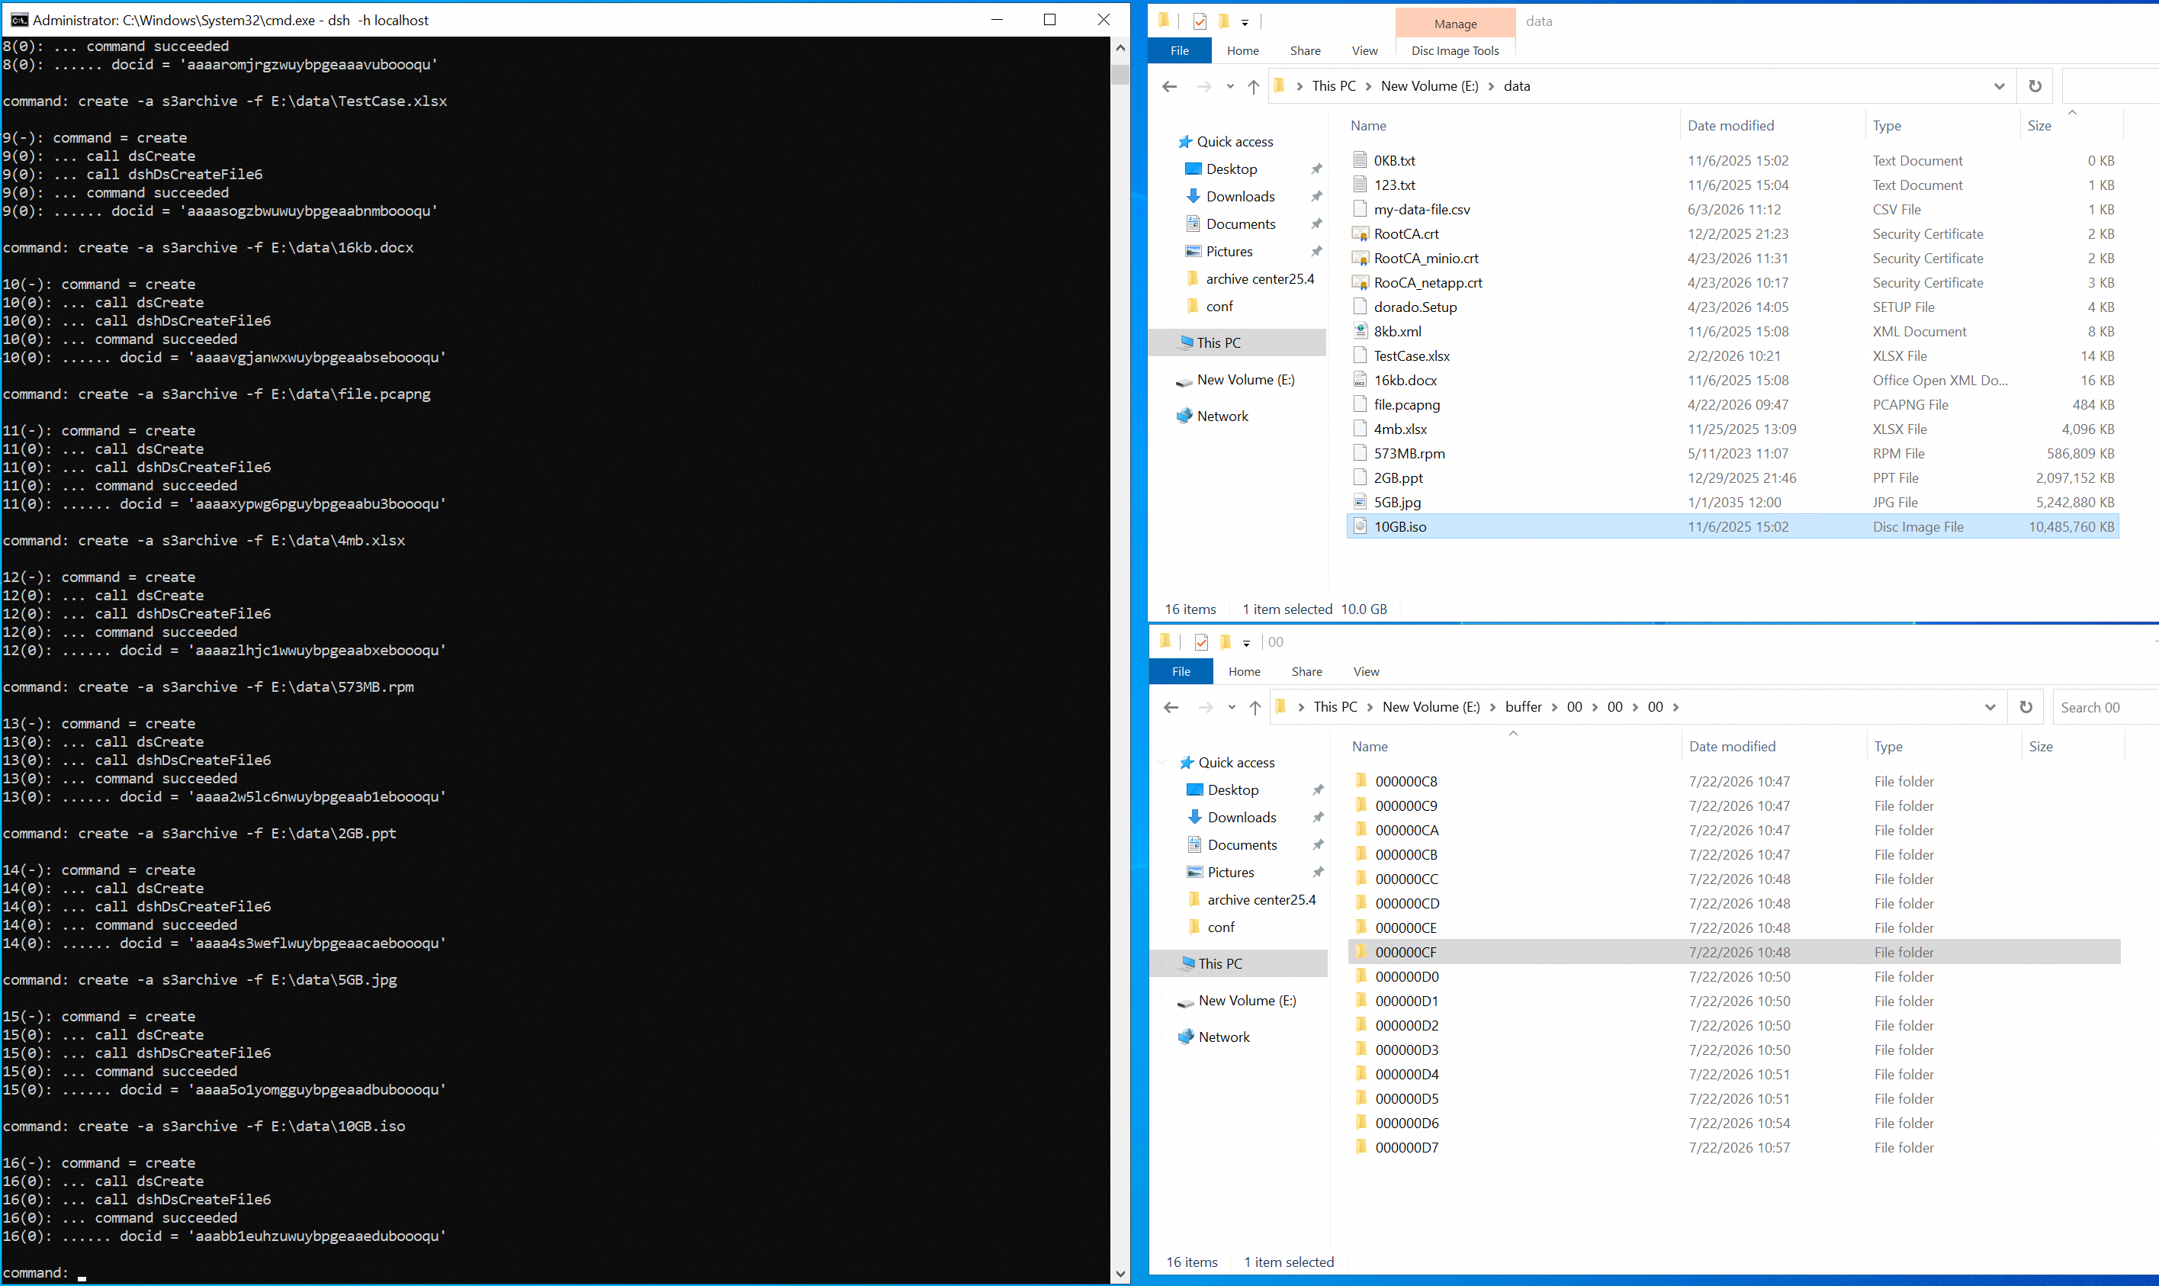Select folder 000000C8 icon
This screenshot has height=1286, width=2159.
click(x=1361, y=781)
